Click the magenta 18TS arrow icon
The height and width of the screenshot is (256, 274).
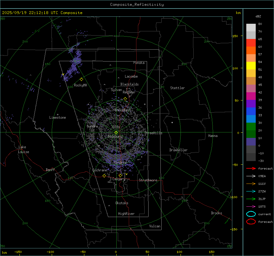(251, 206)
